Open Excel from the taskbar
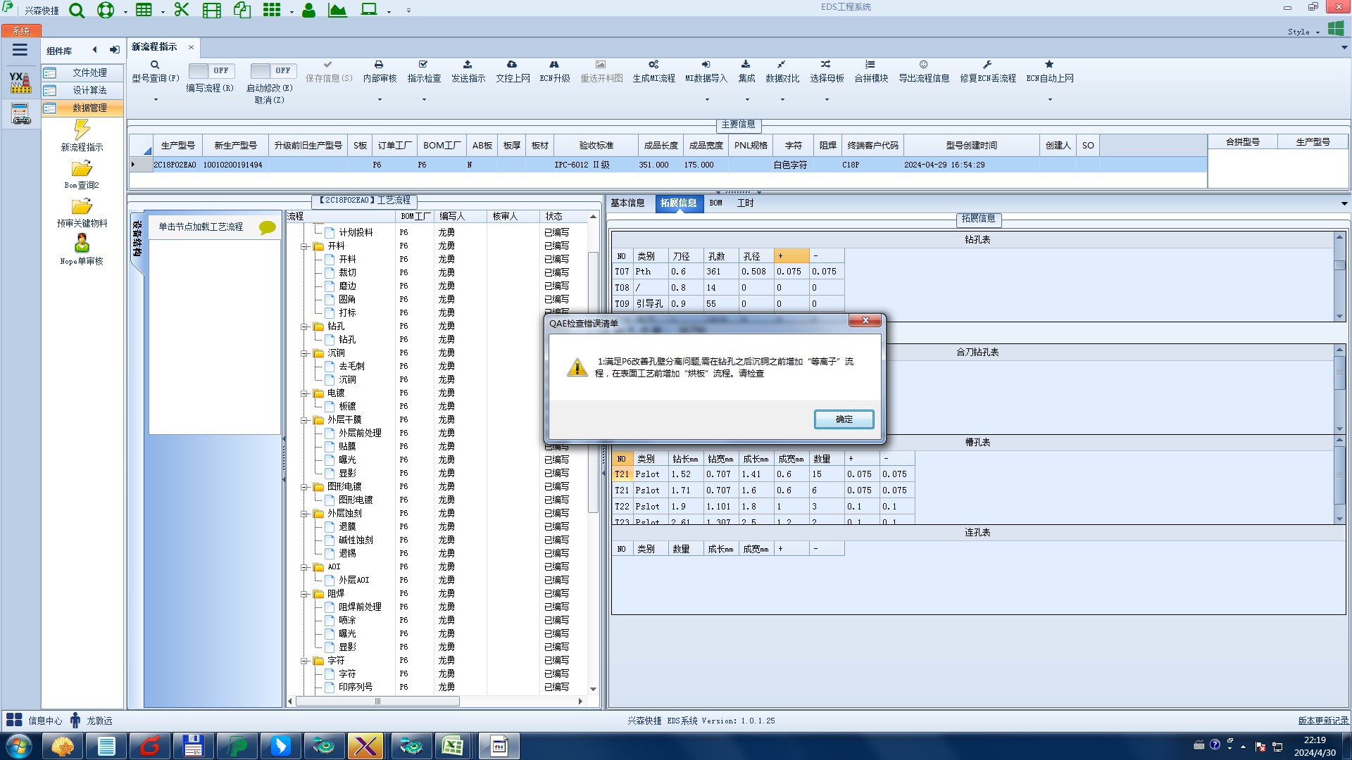The height and width of the screenshot is (760, 1352). (x=453, y=746)
